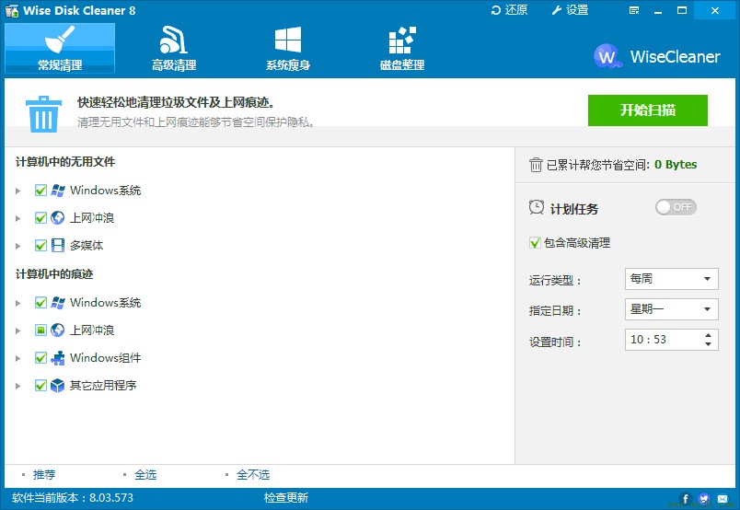The height and width of the screenshot is (510, 740).
Task: Click the feedback icon in title bar
Action: click(x=634, y=10)
